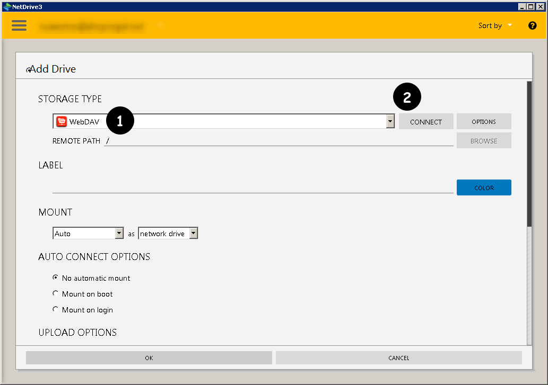548x385 pixels.
Task: Click the vertical scrollbar thumb
Action: (529, 154)
